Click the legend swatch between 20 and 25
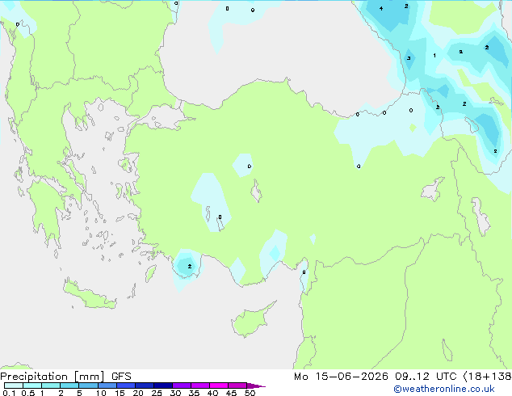The height and width of the screenshot is (396, 512). tap(145, 385)
